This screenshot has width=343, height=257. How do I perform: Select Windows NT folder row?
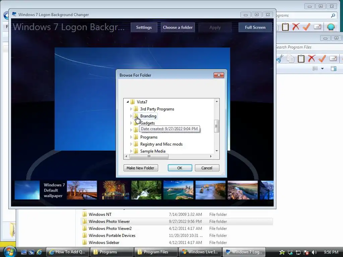177,215
